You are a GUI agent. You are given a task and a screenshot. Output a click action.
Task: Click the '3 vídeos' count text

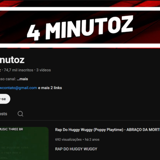(x=44, y=70)
